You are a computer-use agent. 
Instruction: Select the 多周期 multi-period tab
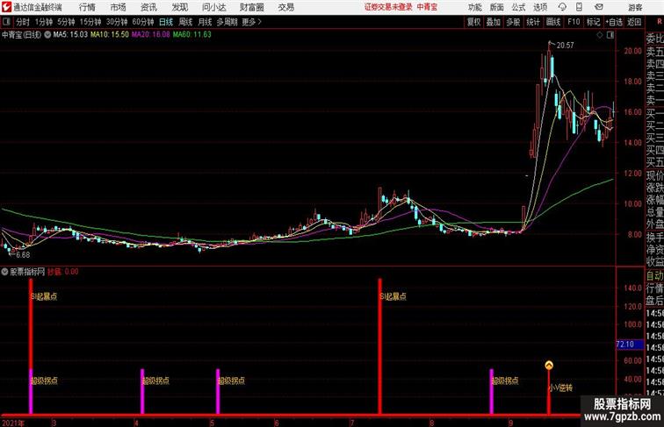227,22
